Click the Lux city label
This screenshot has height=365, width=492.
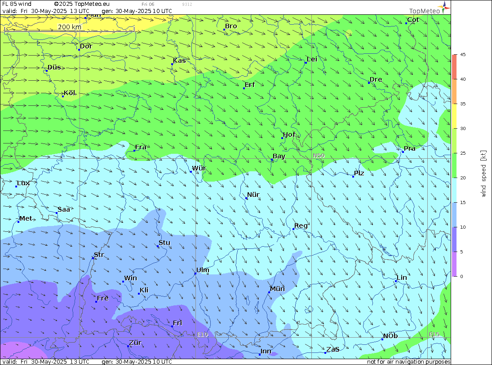(x=23, y=183)
